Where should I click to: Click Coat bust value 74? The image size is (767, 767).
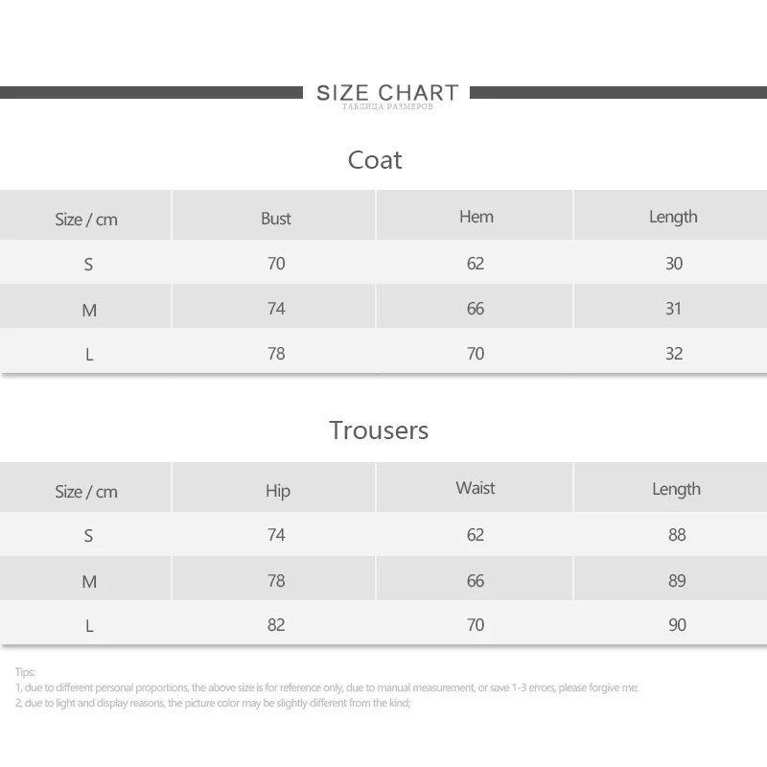[276, 309]
